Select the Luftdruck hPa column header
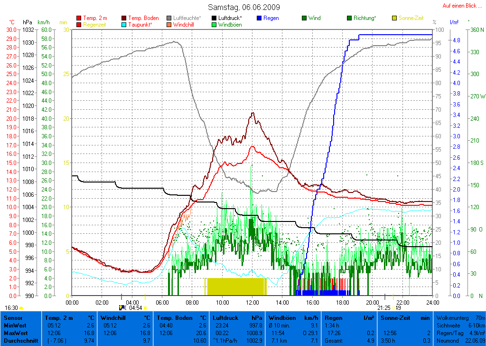486x346 pixels. (x=237, y=317)
